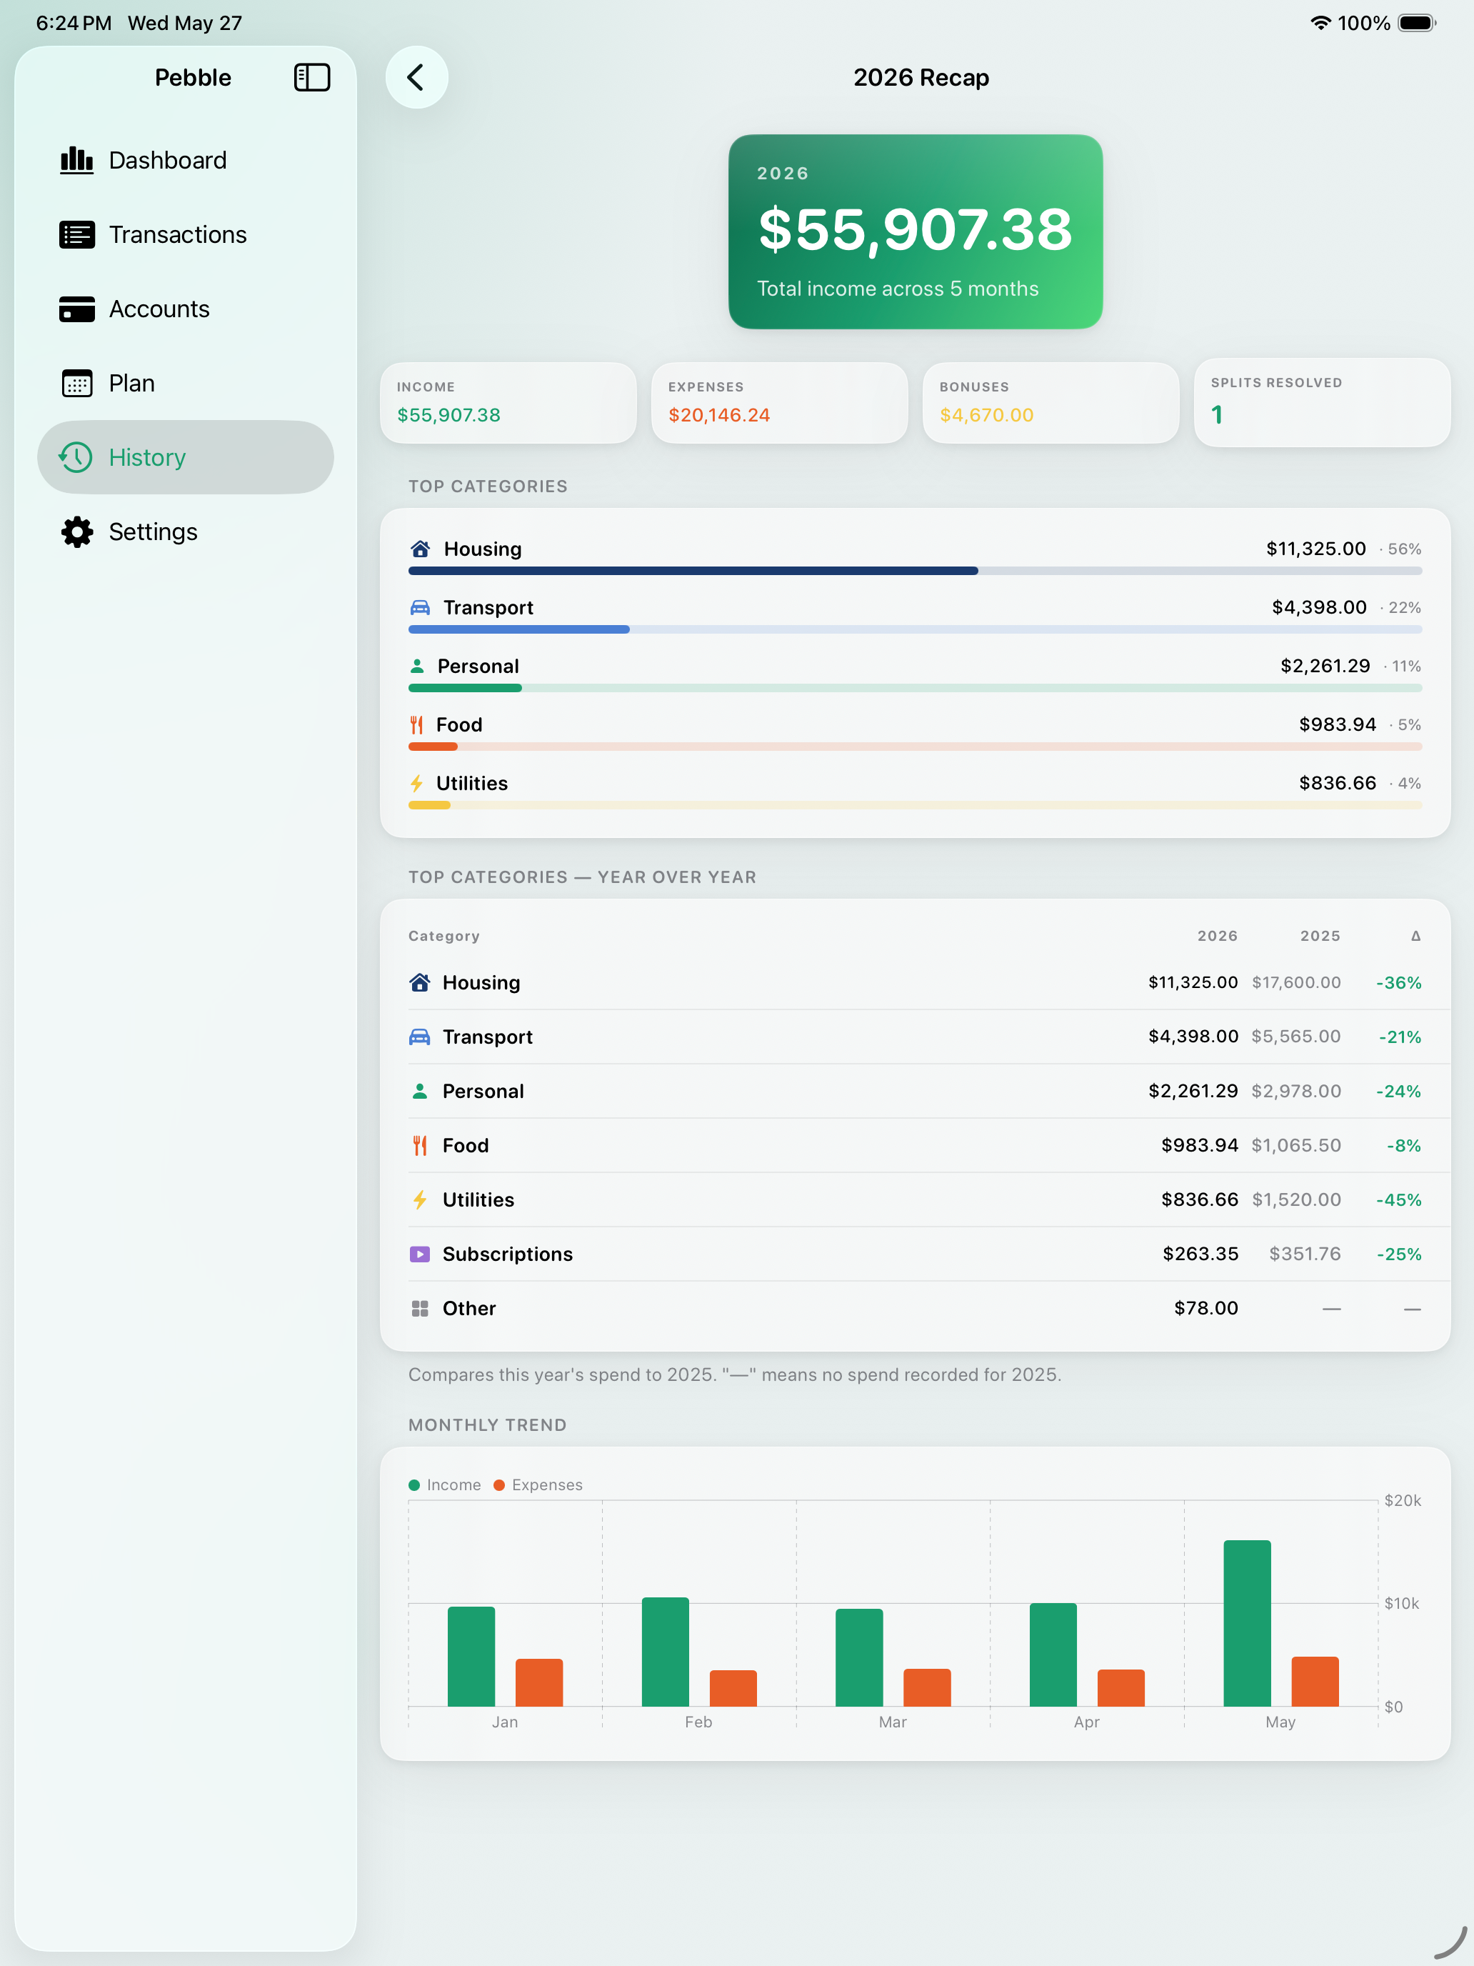Click Utilities icon in year-over-year table
This screenshot has height=1966, width=1474.
[x=420, y=1199]
